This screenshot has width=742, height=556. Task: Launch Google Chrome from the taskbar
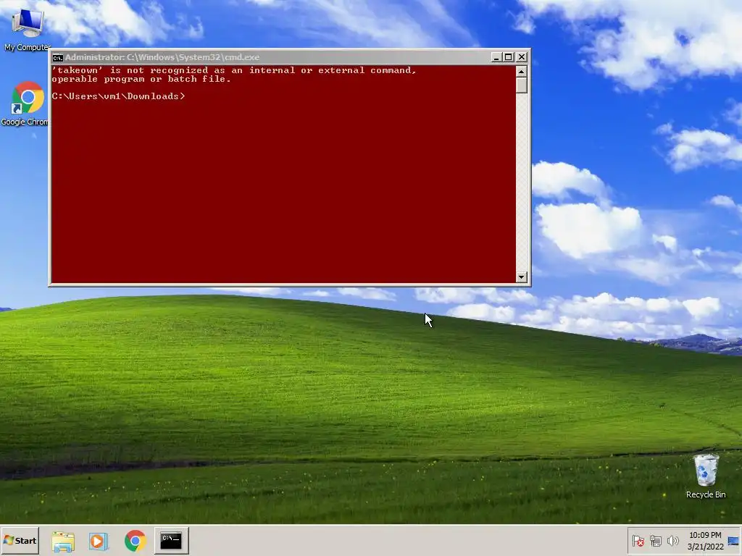[135, 541]
